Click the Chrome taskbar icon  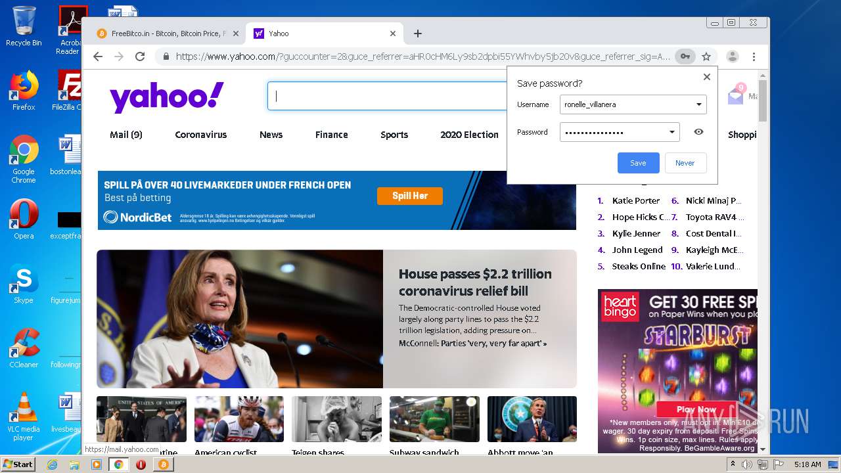point(119,464)
